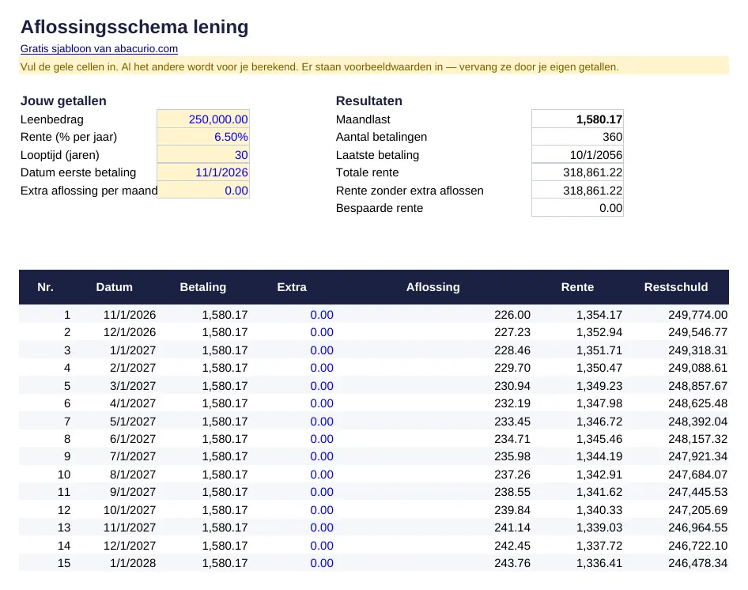
Task: Click aflossing 227.23 in row 2
Action: 512,332
